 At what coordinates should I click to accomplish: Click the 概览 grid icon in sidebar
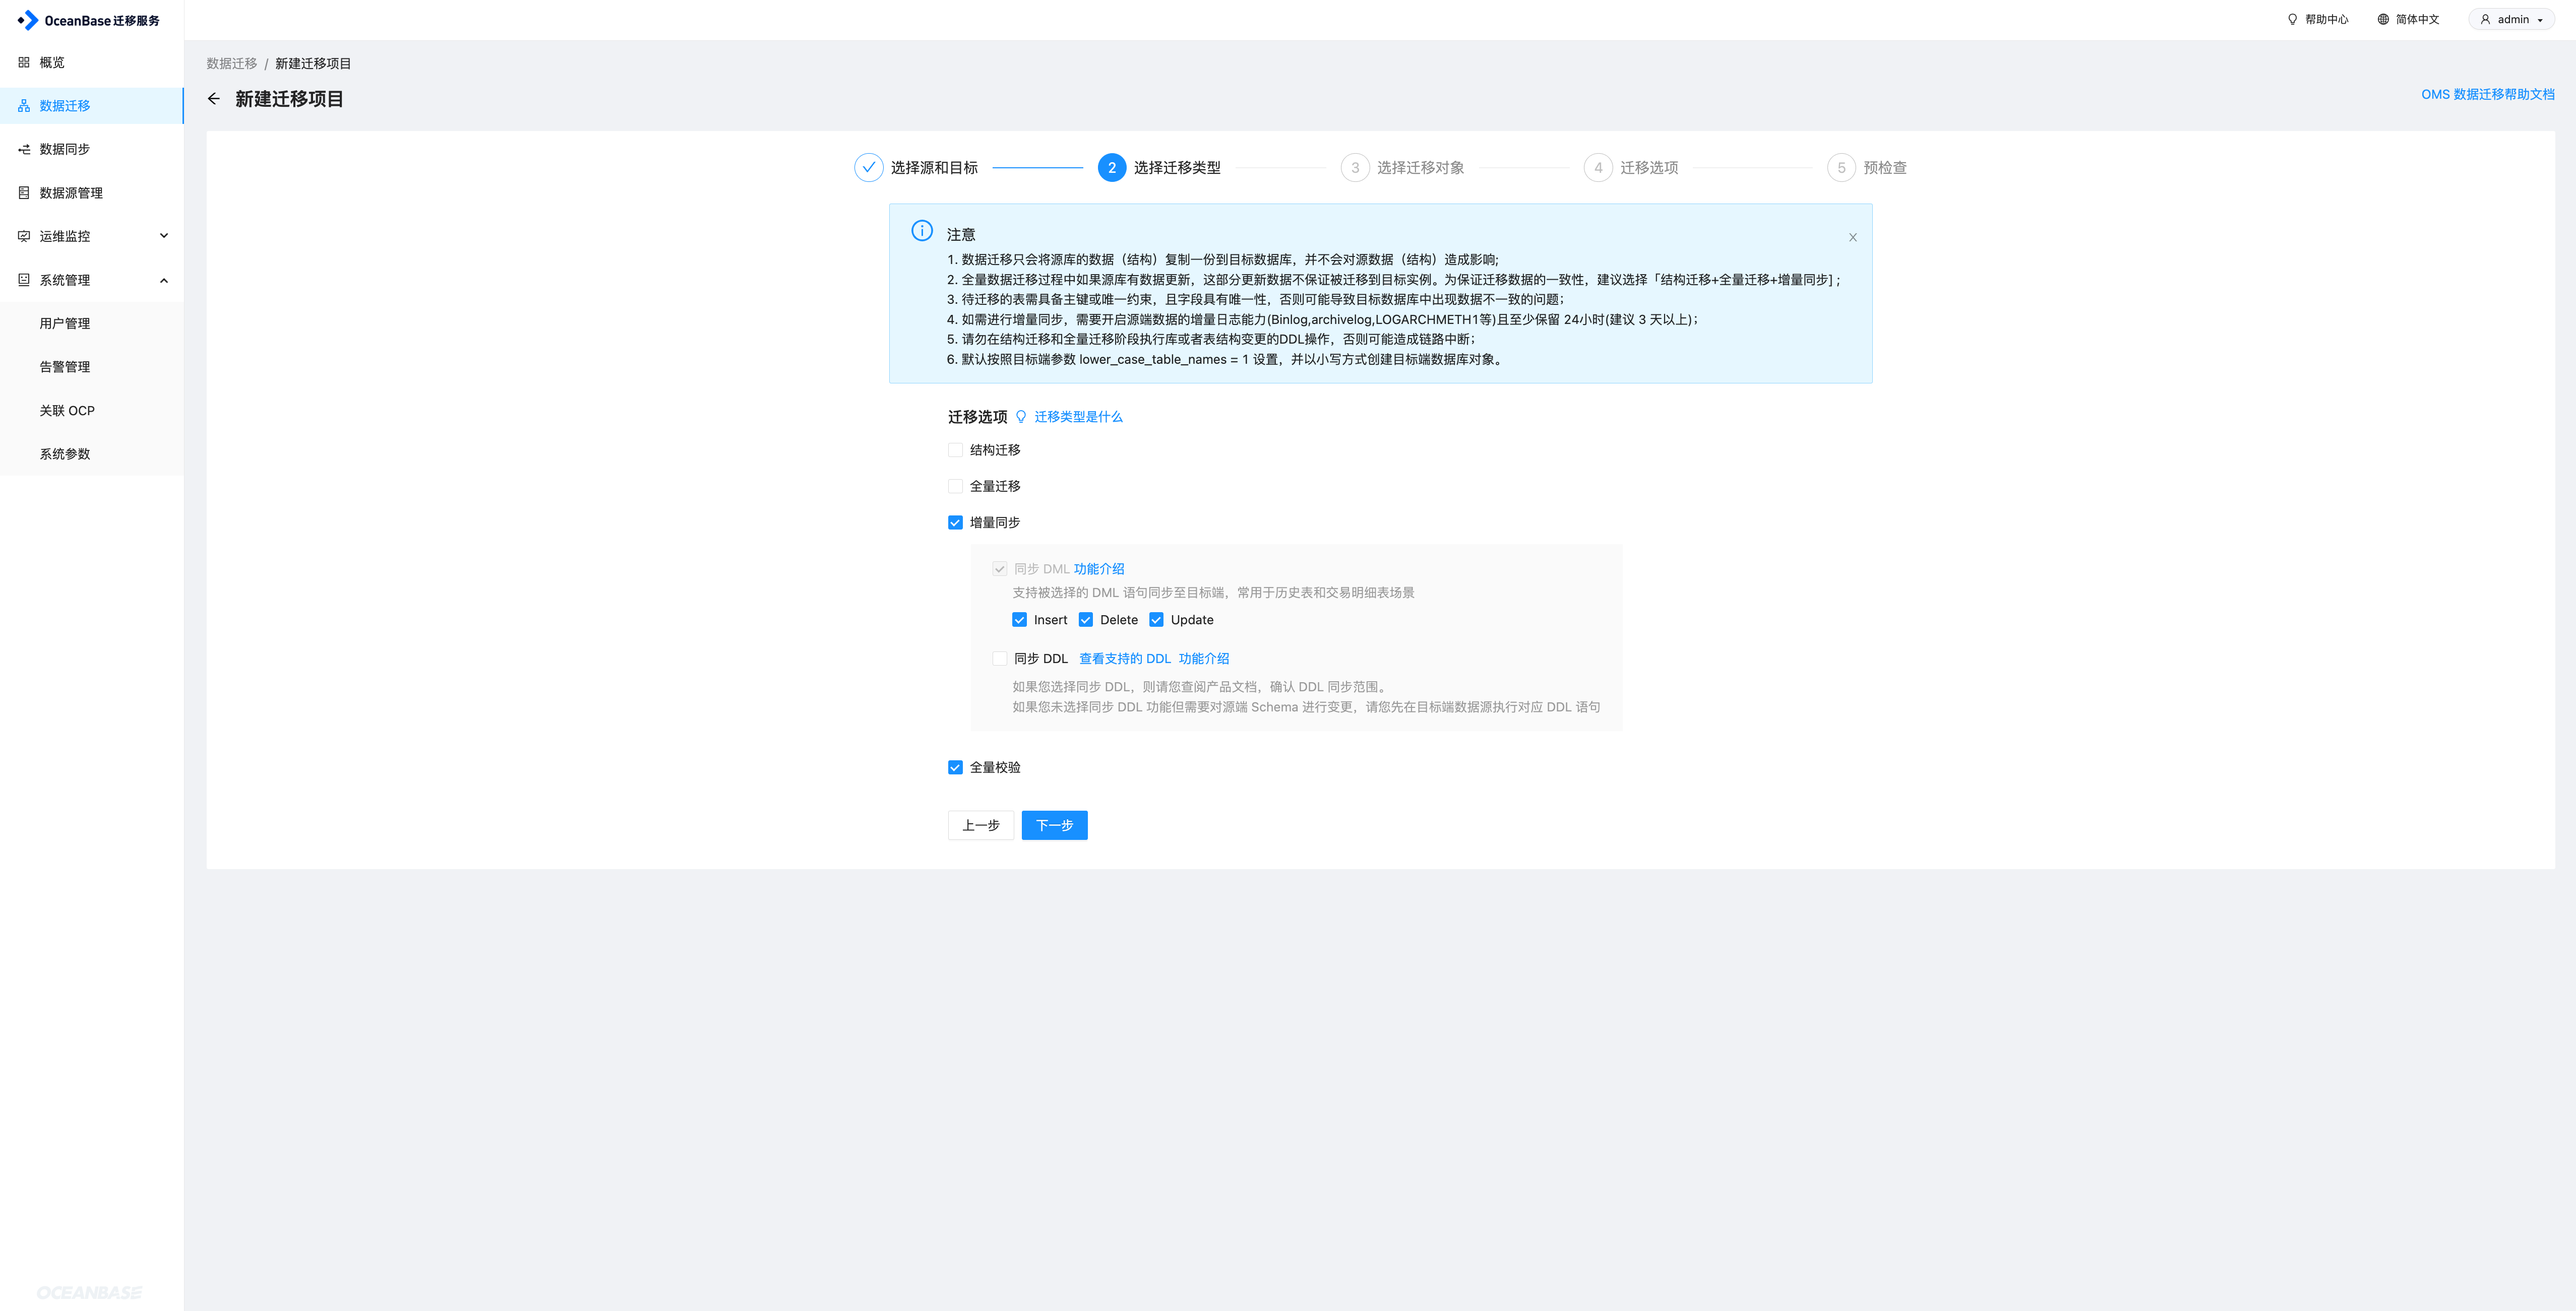pos(24,62)
